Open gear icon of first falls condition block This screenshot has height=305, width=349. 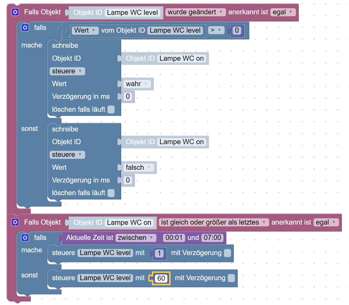pos(25,28)
